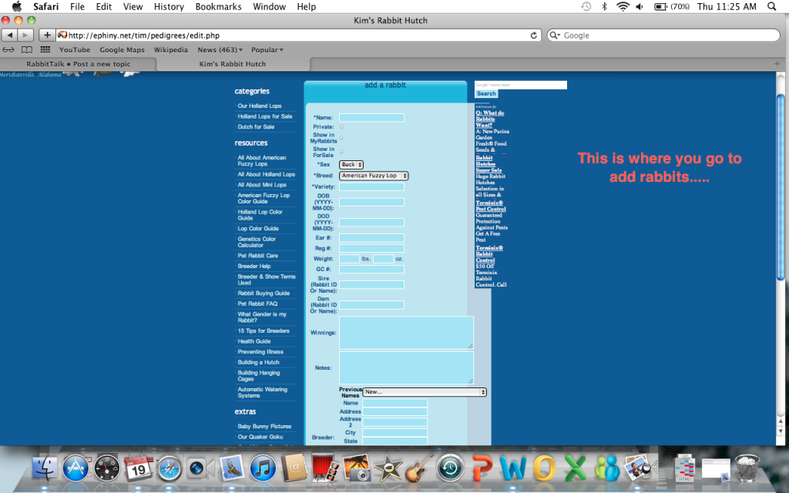Launch Microsoft Word from the dock
This screenshot has width=789, height=493.
click(512, 468)
